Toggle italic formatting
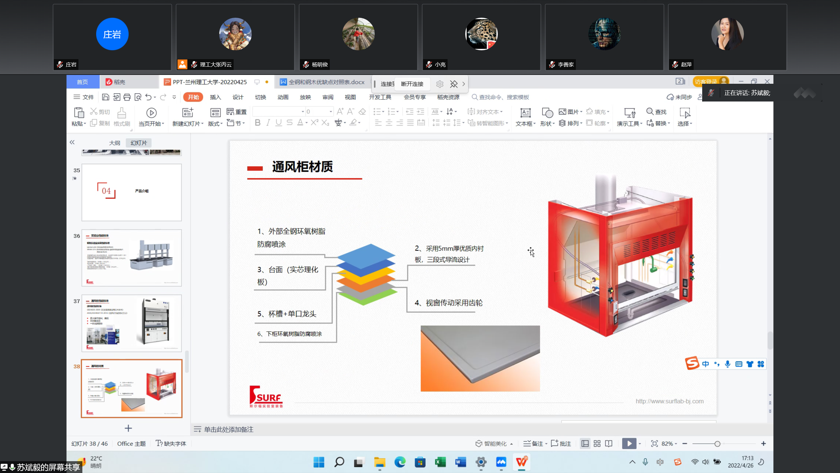Image resolution: width=840 pixels, height=473 pixels. pyautogui.click(x=268, y=123)
